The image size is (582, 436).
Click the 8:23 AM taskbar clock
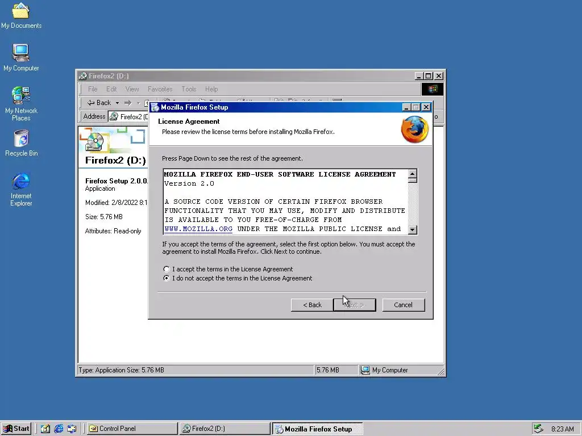pyautogui.click(x=562, y=429)
